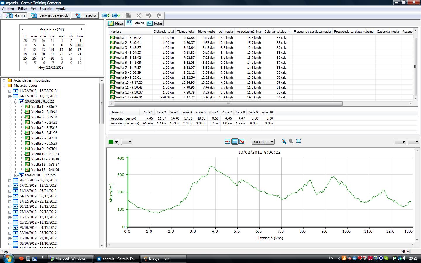Switch to Sesiones de ejercicio view
Viewport: 421px width, 263px height.
[50, 15]
